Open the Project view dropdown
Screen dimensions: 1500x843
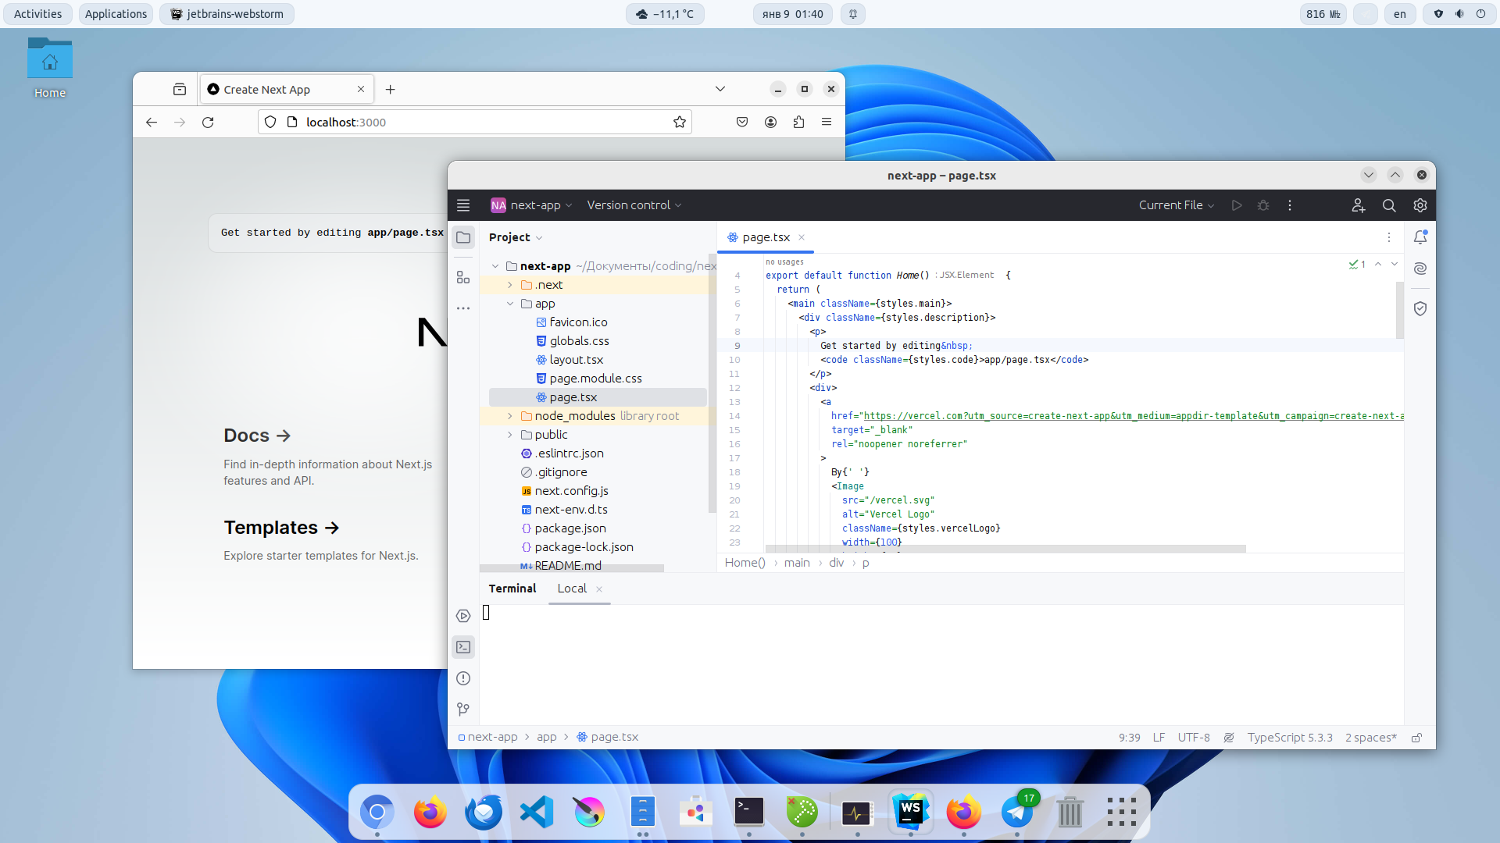pyautogui.click(x=516, y=237)
